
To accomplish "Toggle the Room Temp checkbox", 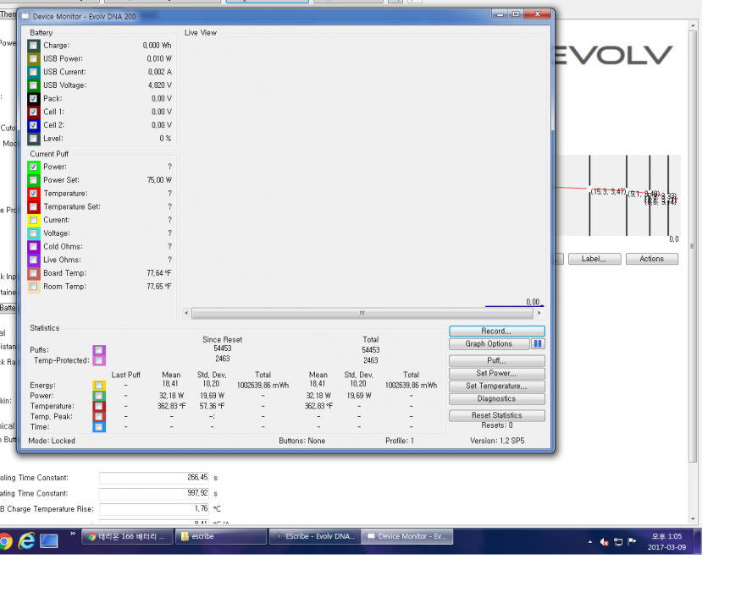I will point(33,287).
